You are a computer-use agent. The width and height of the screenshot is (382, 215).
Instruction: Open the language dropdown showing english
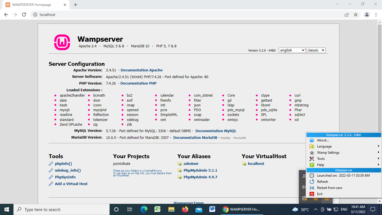pos(292,50)
